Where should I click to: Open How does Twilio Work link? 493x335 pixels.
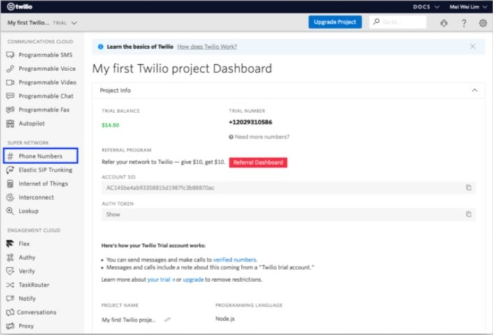click(x=207, y=47)
